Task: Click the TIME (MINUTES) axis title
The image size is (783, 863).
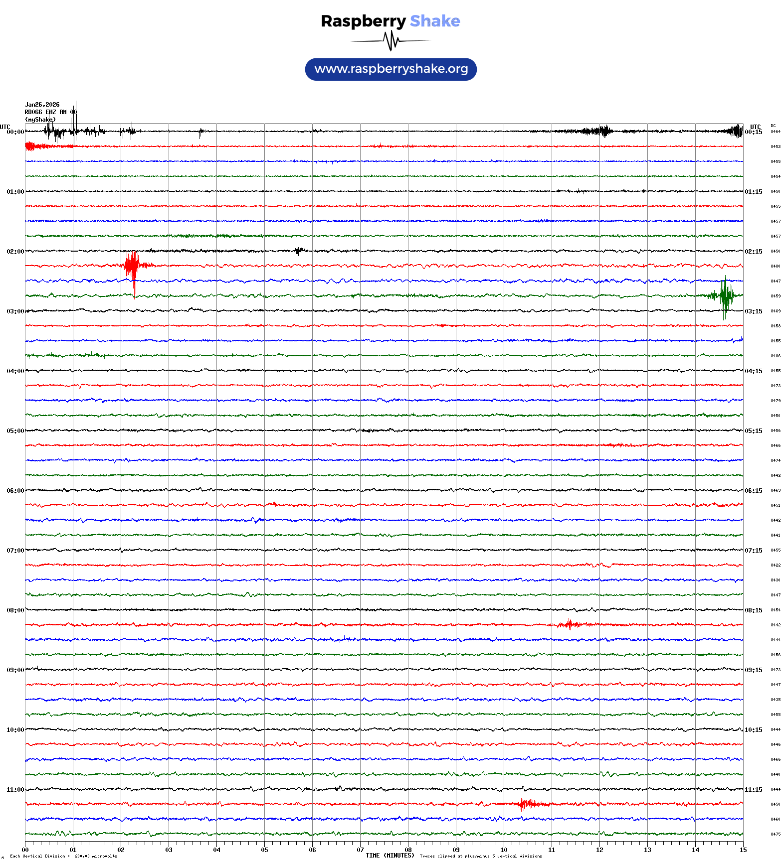Action: 390,856
